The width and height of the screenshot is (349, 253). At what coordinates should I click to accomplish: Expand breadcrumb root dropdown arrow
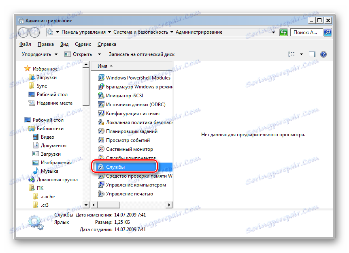coord(57,32)
